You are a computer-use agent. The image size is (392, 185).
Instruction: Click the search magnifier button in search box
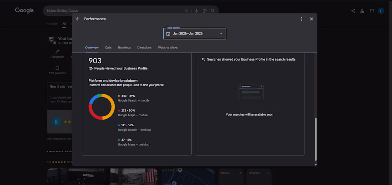[x=212, y=11]
